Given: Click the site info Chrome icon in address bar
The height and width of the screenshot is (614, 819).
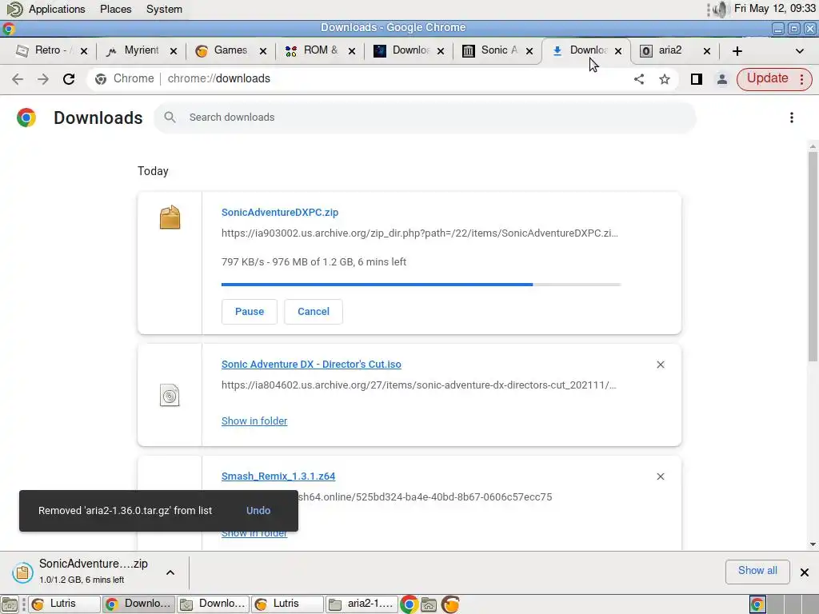Looking at the screenshot, I should [x=101, y=79].
